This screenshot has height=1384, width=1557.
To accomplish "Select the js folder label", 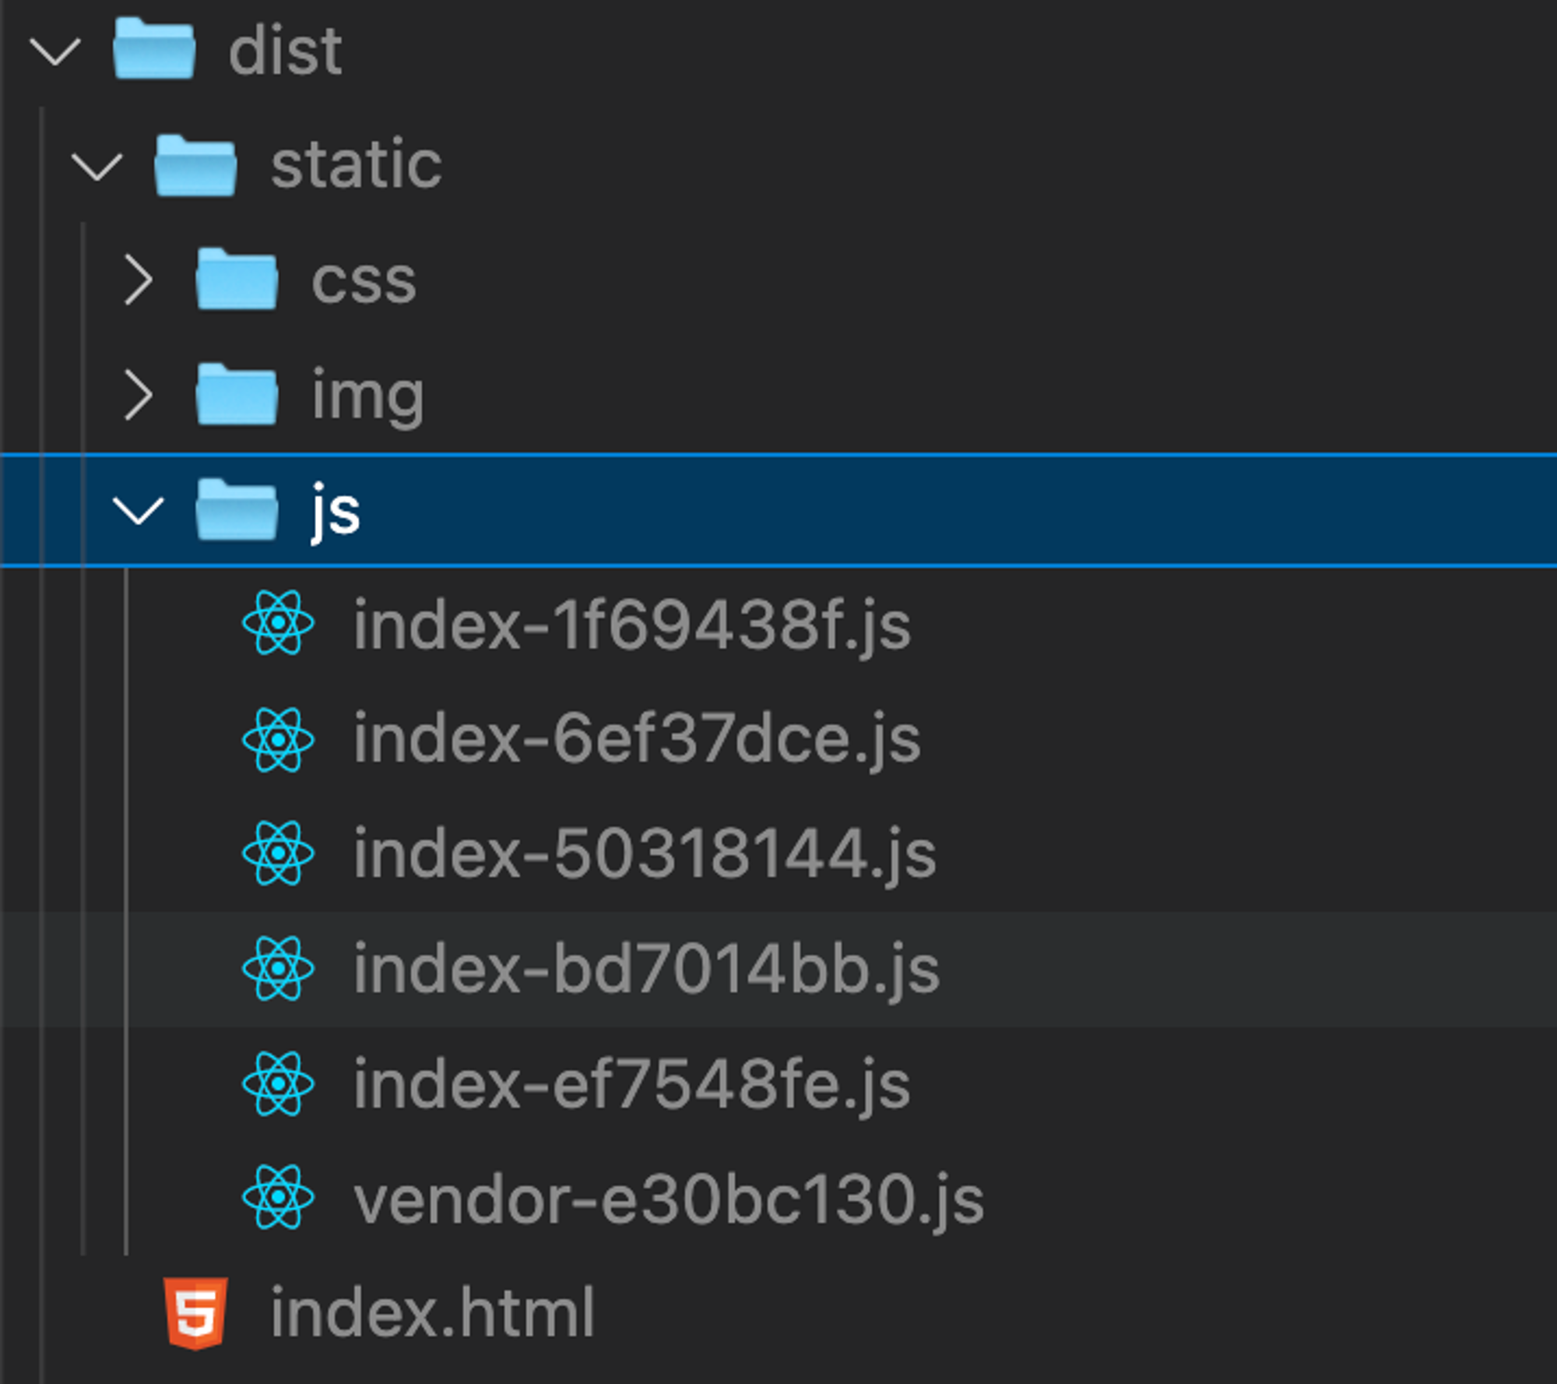I will [336, 512].
